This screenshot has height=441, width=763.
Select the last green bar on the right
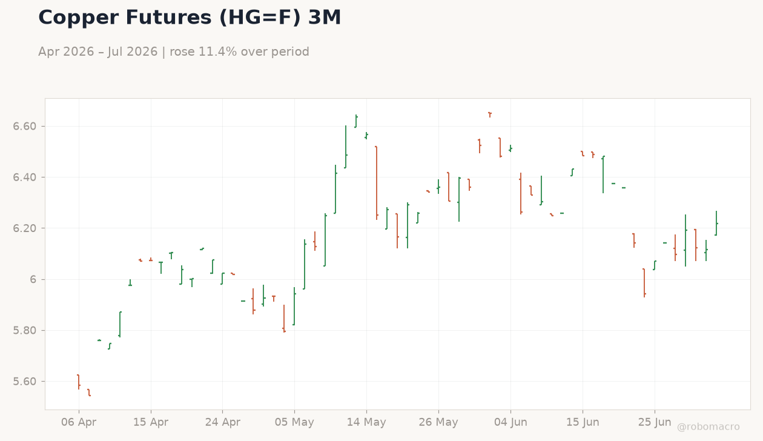716,223
